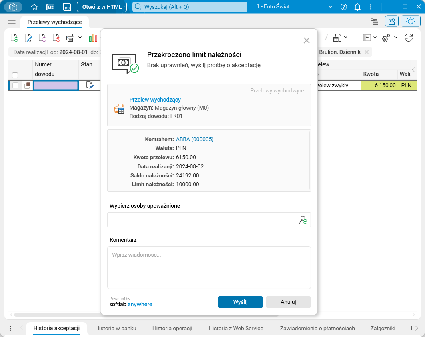Open the BC icon in title bar
Viewport: 425px width, 337px height.
[x=67, y=7]
